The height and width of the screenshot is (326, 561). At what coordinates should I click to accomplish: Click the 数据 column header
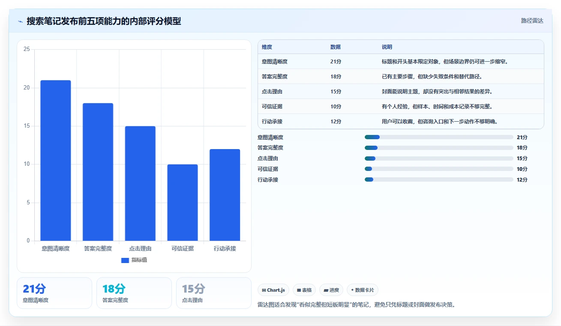336,47
